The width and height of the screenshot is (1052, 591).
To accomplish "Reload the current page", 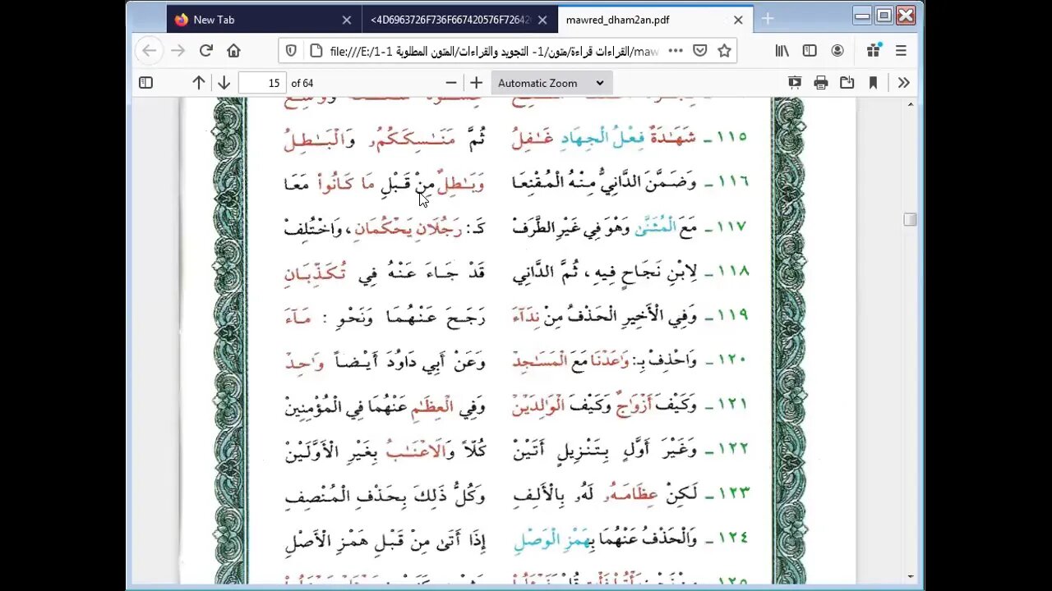I will tap(205, 51).
